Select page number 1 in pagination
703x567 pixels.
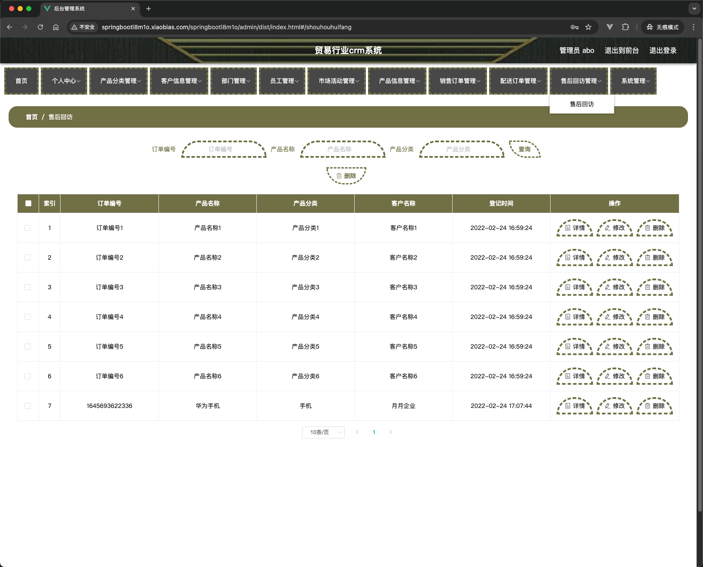click(374, 432)
